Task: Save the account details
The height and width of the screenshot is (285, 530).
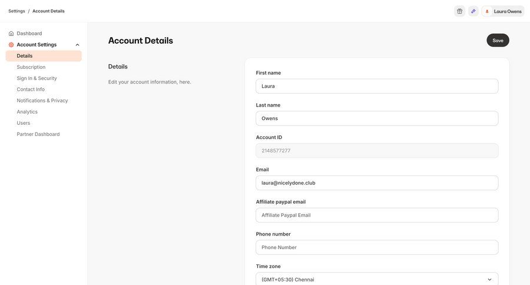Action: click(498, 40)
